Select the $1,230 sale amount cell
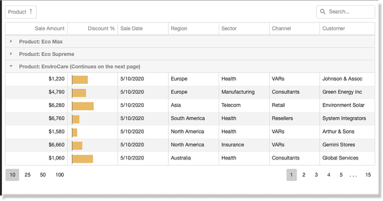Viewport: 383px width, 201px height. pyautogui.click(x=37, y=79)
